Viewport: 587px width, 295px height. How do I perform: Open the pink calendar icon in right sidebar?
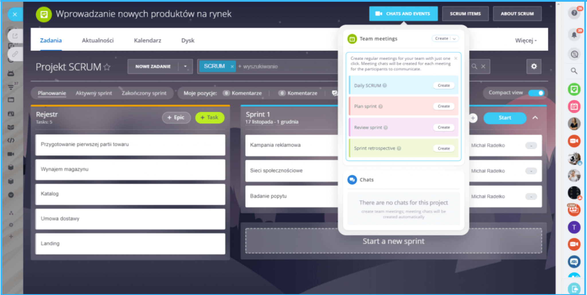(x=574, y=106)
